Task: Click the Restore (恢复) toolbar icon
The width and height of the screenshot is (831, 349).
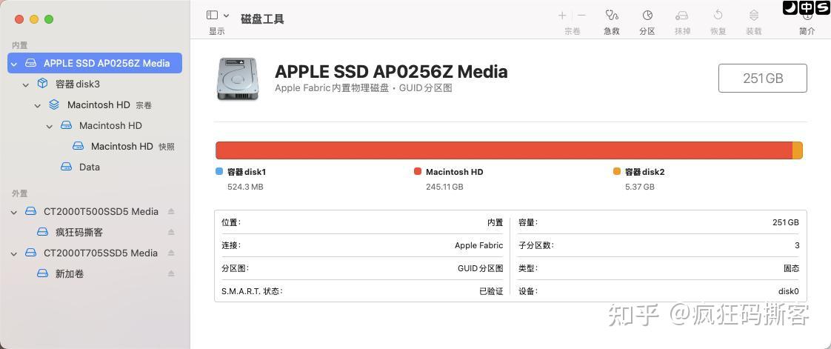Action: point(718,15)
